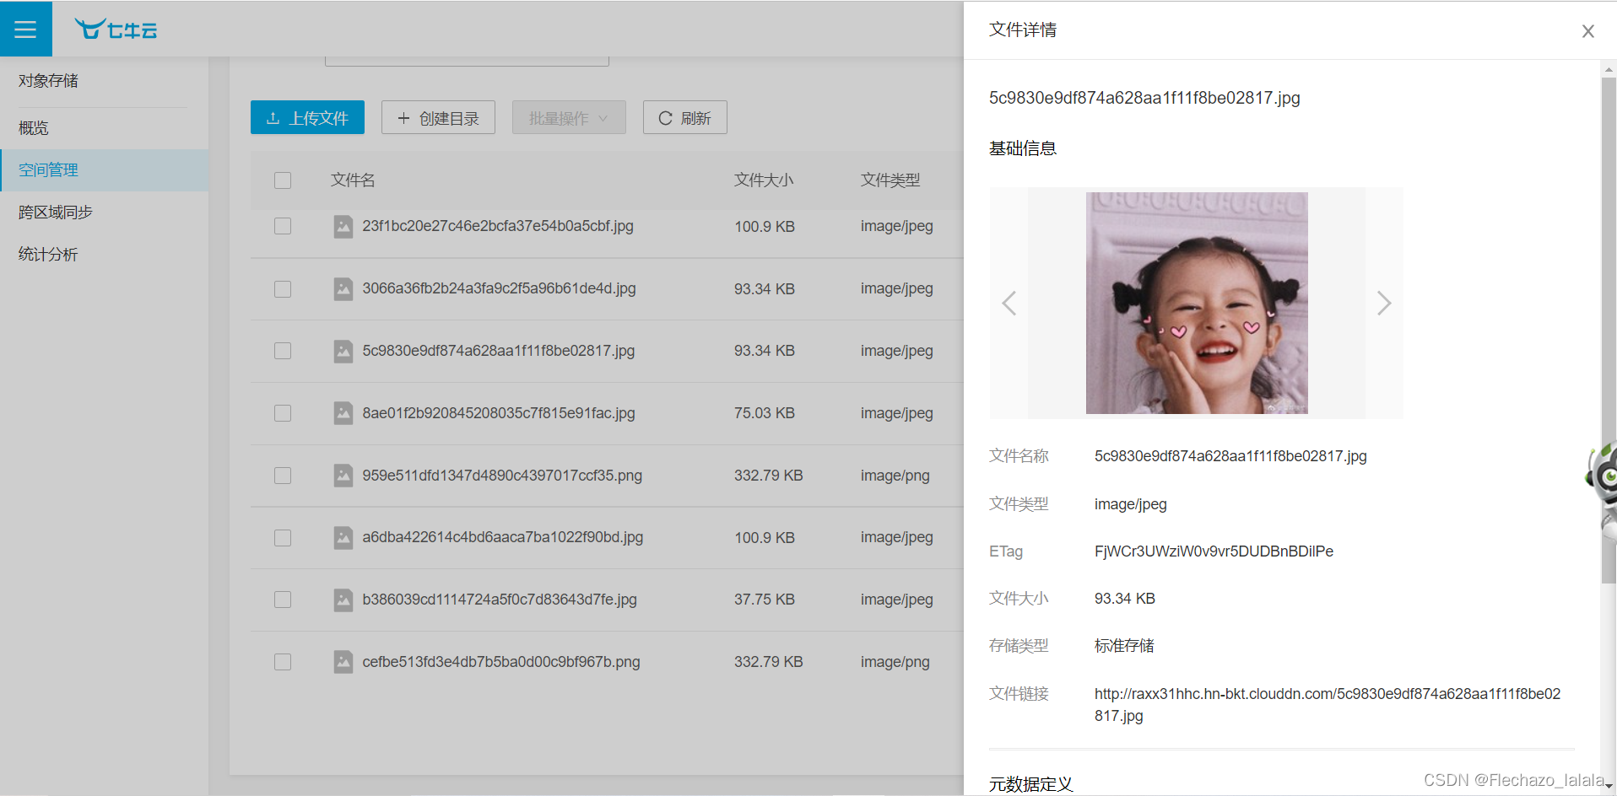Open the hamburger navigation menu
The width and height of the screenshot is (1617, 796).
pyautogui.click(x=25, y=28)
